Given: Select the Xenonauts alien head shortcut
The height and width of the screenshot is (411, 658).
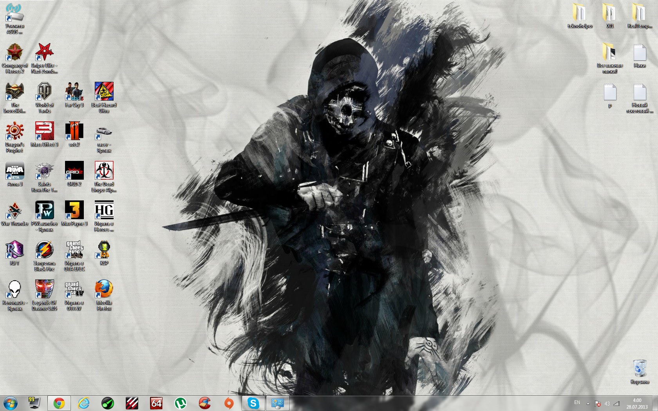Looking at the screenshot, I should coord(15,296).
